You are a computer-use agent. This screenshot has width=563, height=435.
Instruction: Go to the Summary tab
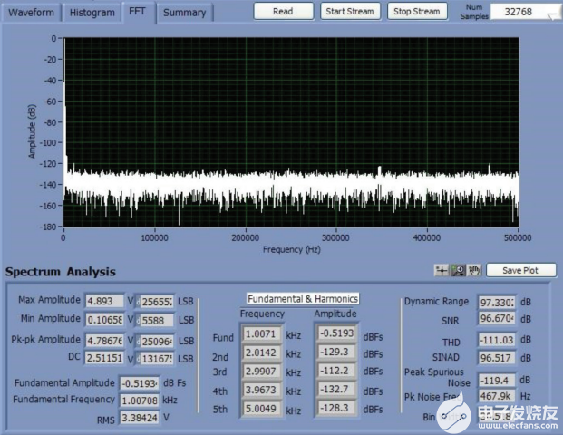pyautogui.click(x=184, y=13)
